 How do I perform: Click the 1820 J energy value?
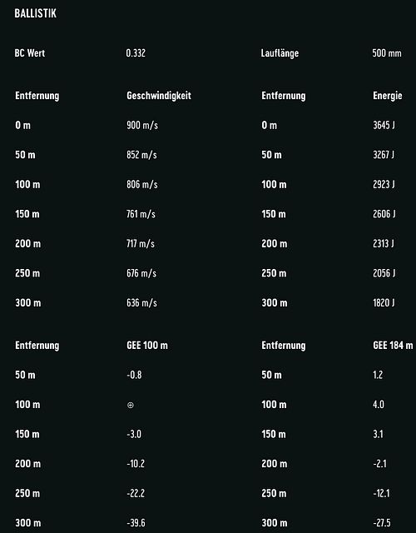click(384, 302)
